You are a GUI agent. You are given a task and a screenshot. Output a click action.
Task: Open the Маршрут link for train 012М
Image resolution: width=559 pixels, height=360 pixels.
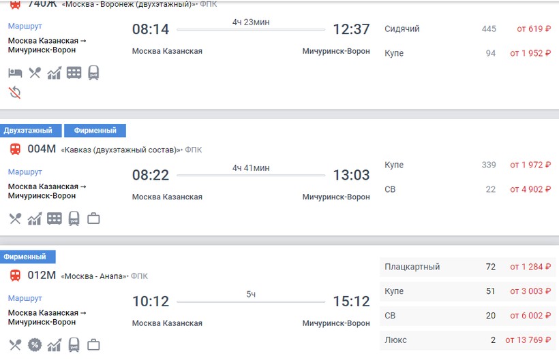[x=25, y=298]
